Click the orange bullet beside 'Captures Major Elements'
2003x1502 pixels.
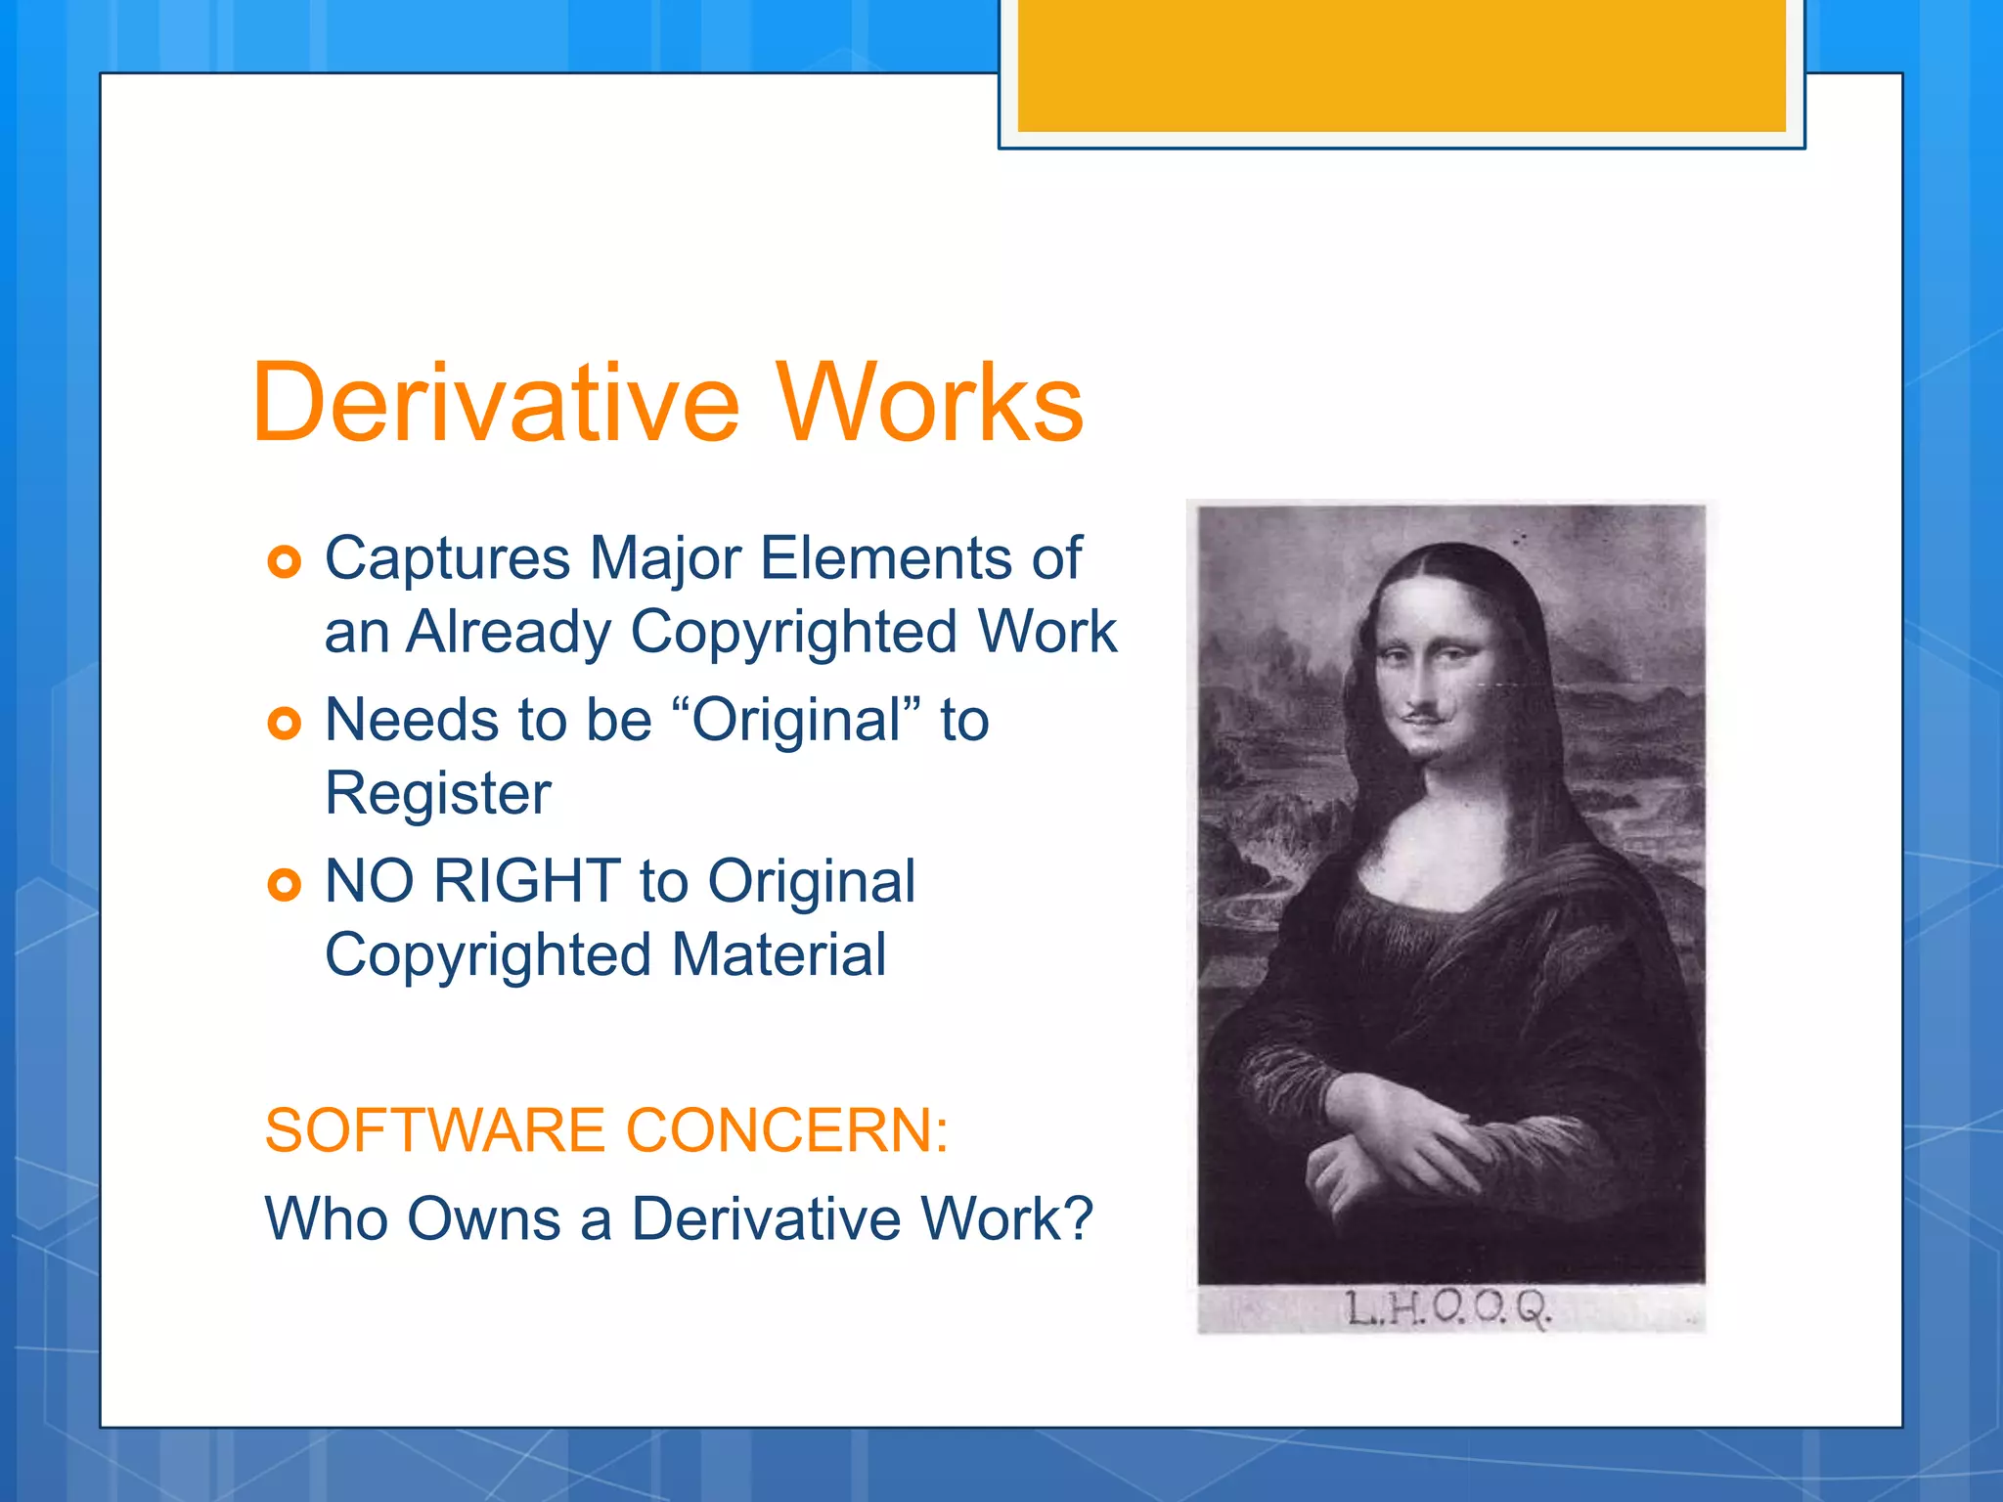tap(284, 562)
